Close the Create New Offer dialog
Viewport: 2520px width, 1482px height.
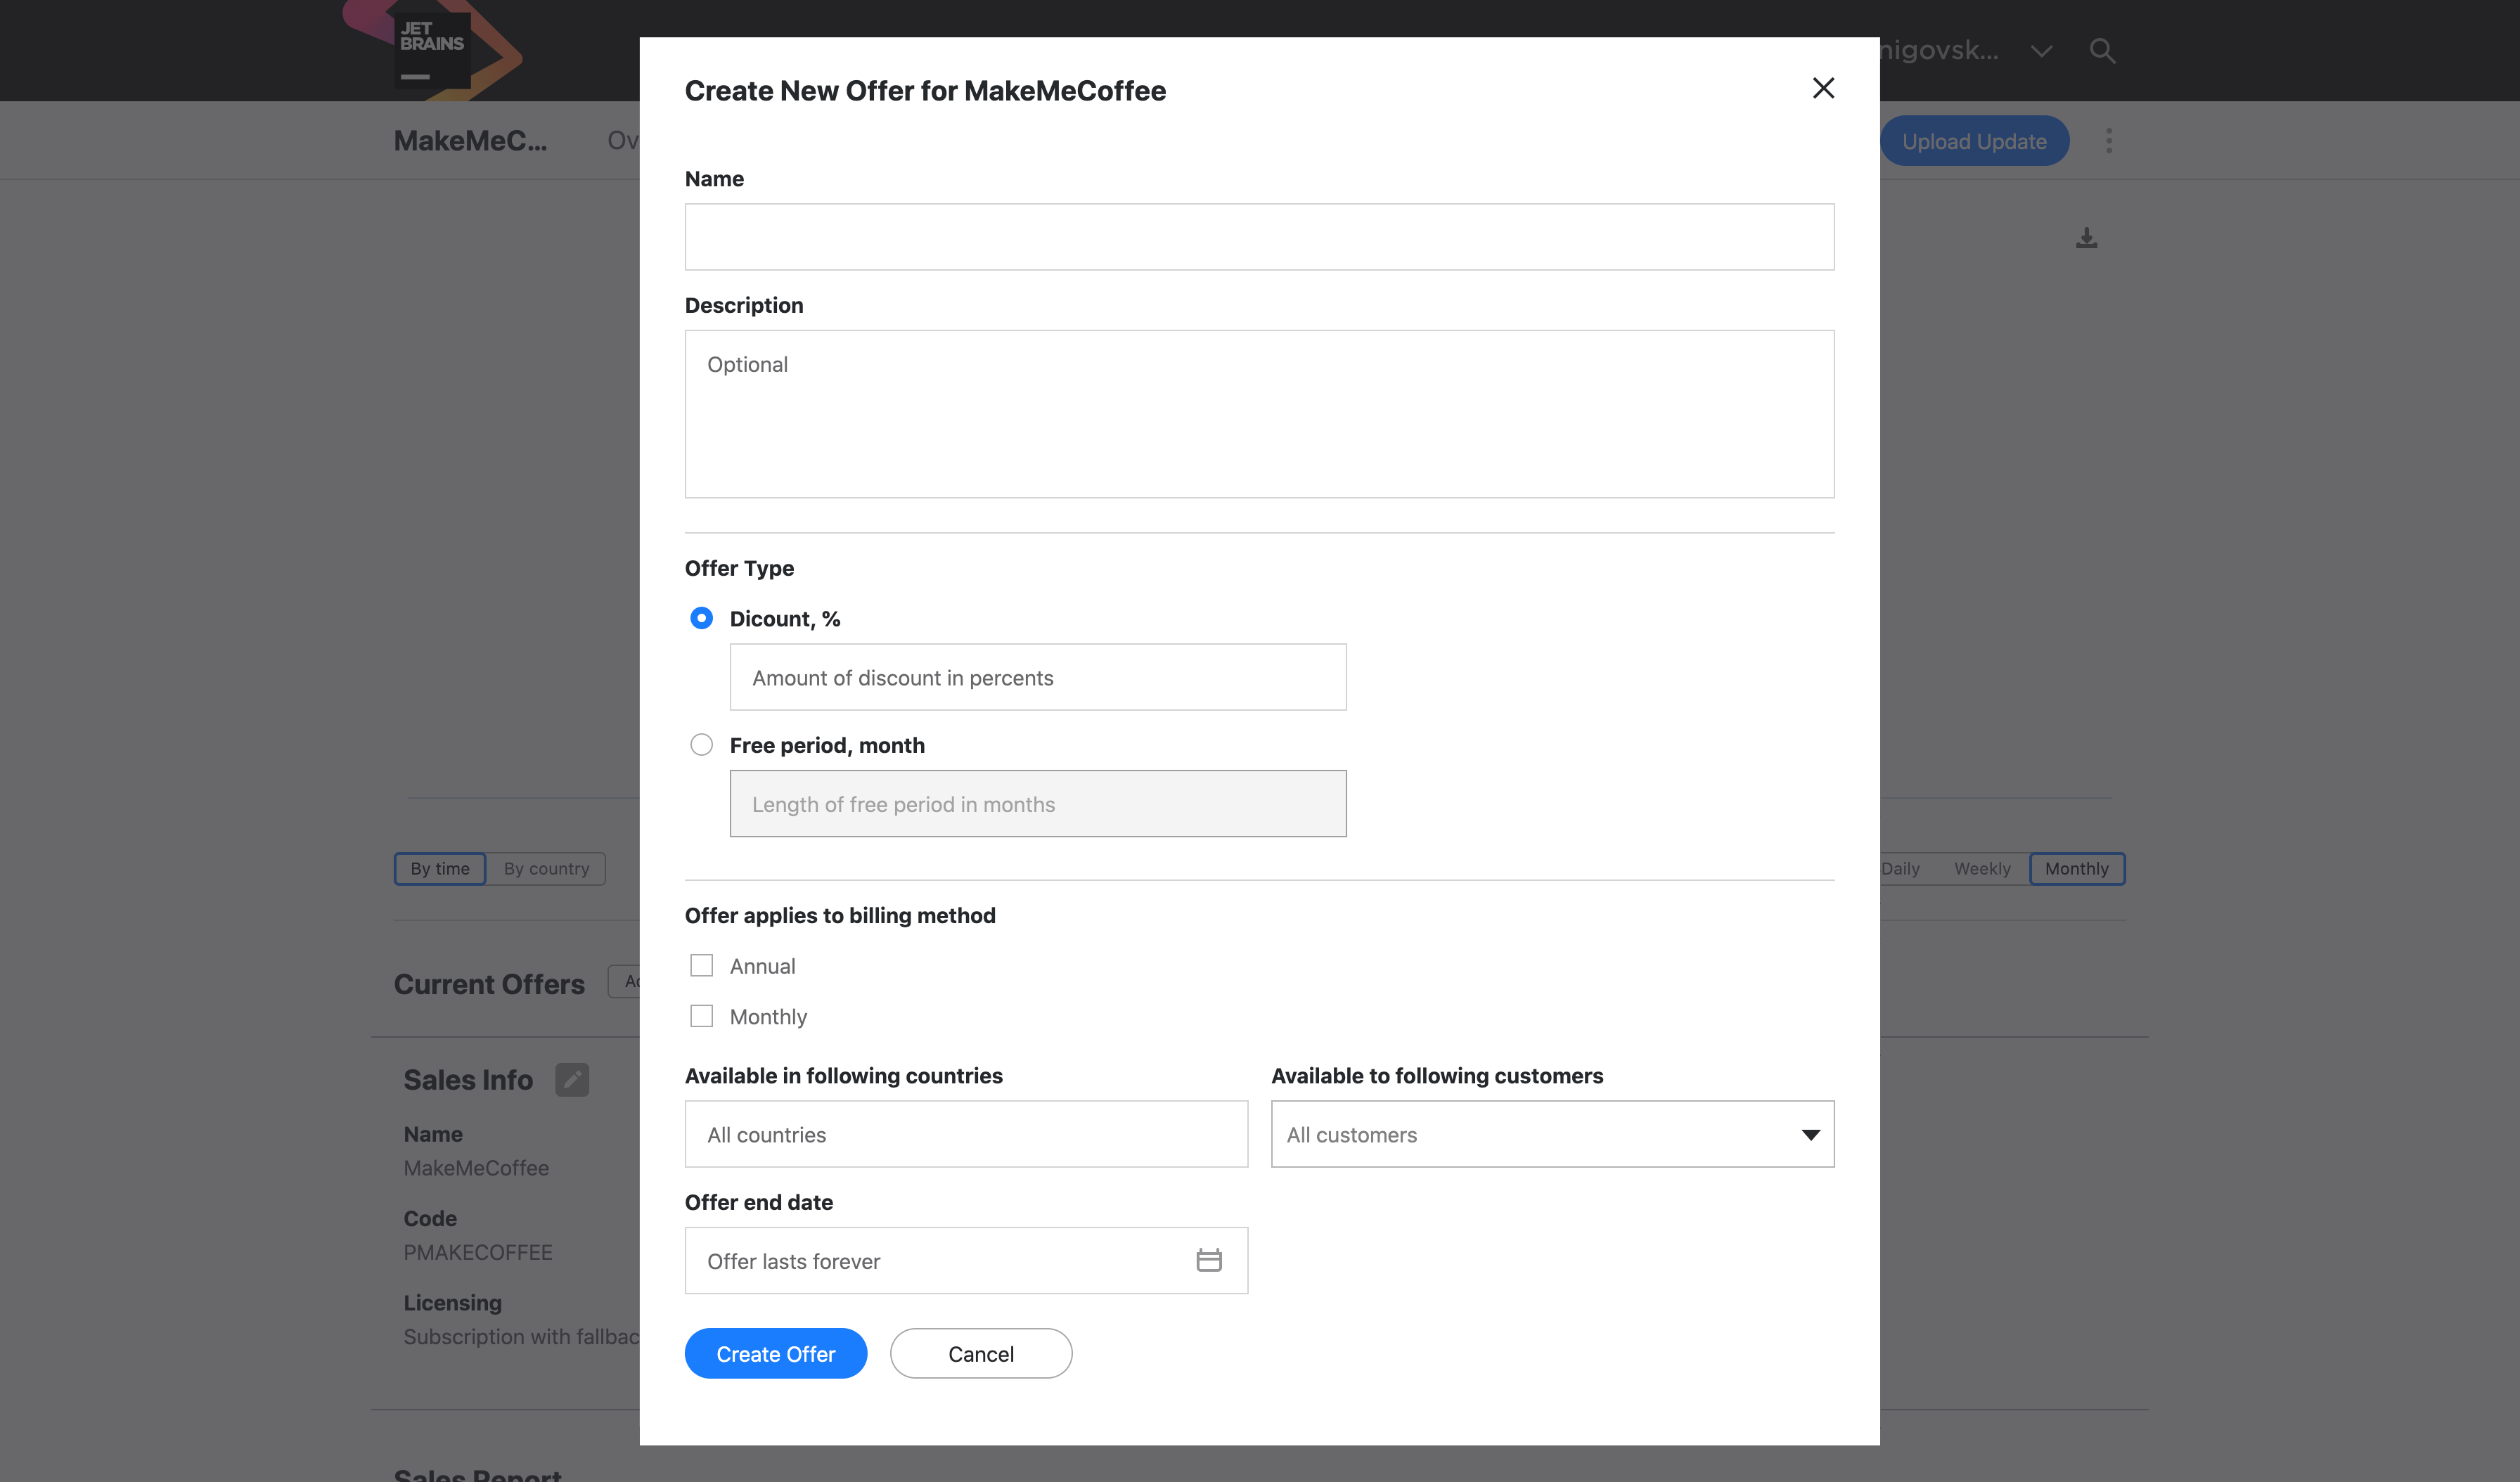coord(1823,88)
